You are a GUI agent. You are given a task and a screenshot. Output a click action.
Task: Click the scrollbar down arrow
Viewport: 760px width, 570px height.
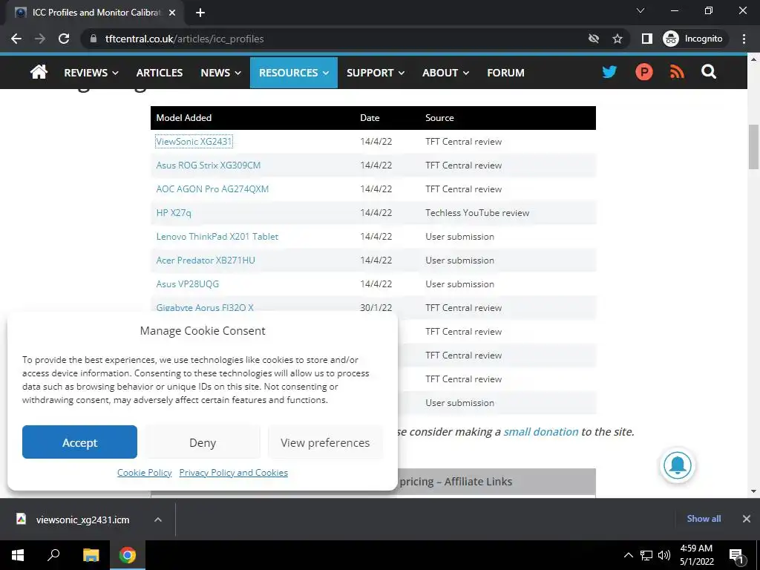[754, 491]
